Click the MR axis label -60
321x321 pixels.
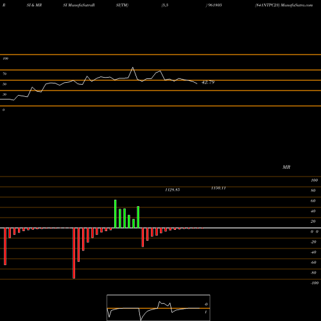313,263
